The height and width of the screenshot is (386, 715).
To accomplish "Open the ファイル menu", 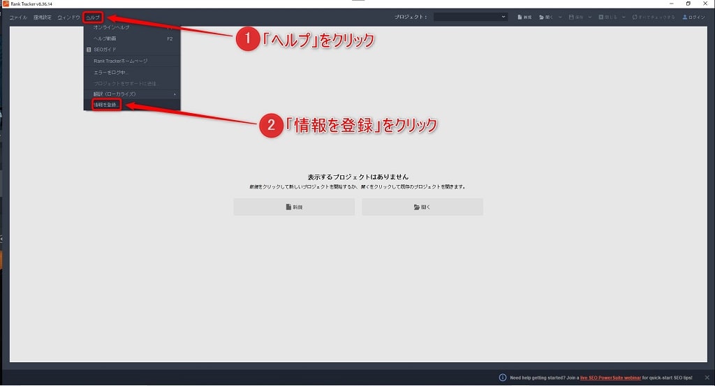I will click(18, 17).
